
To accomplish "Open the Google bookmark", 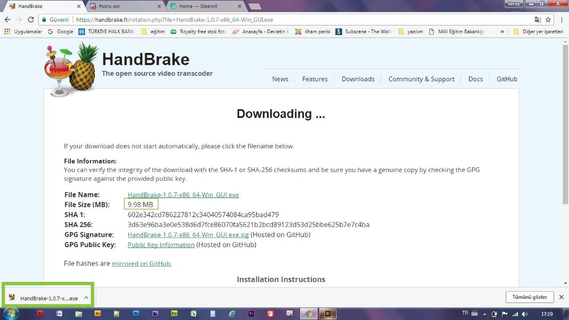I will 60,32.
